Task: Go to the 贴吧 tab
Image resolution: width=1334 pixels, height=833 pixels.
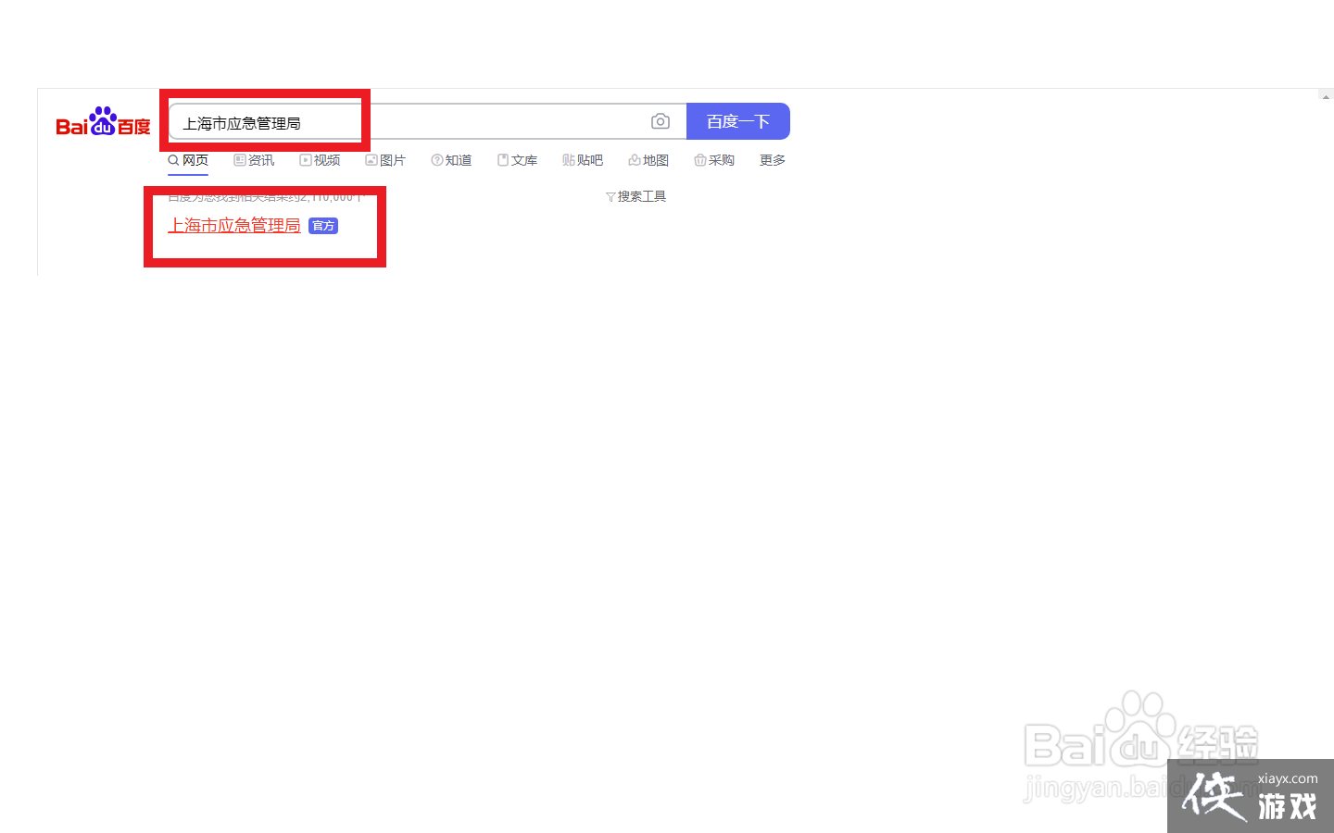Action: (583, 160)
